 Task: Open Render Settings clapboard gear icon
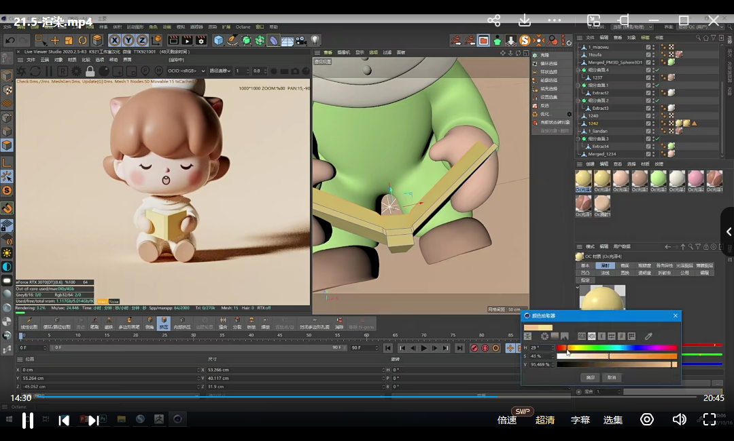tap(201, 41)
